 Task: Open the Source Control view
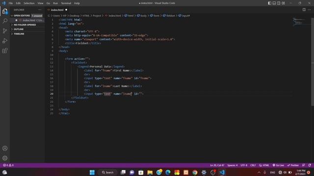pyautogui.click(x=5, y=31)
